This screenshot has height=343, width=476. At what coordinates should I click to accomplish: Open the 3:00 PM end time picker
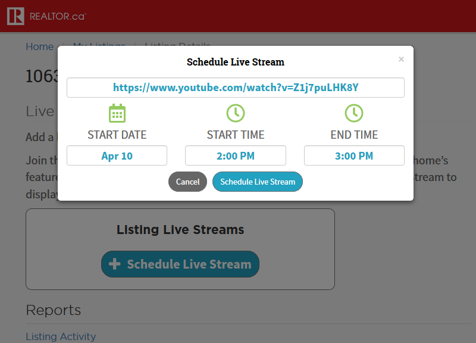(354, 156)
